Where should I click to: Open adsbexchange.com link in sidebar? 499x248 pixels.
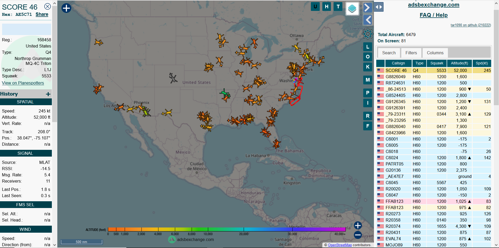pos(434,5)
